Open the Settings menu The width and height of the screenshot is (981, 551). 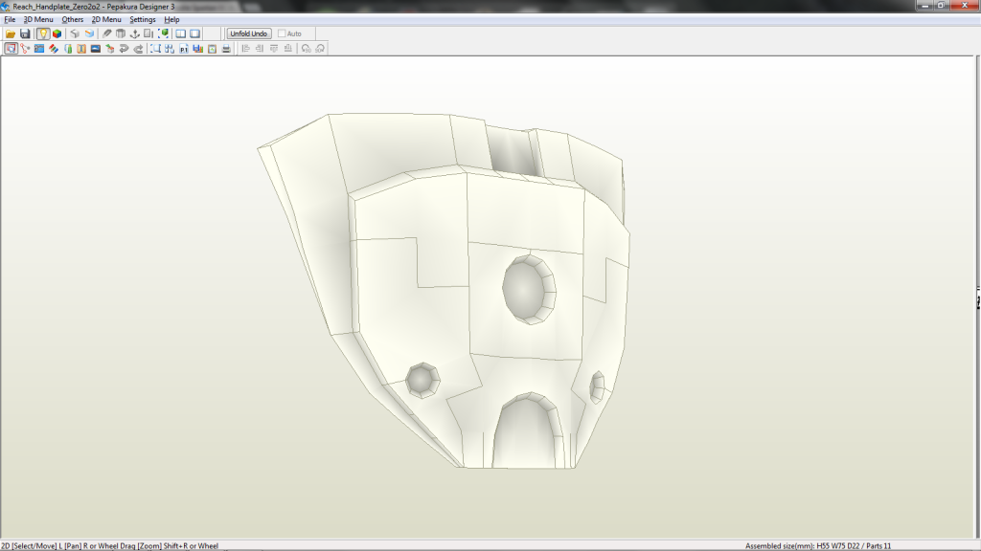(143, 20)
